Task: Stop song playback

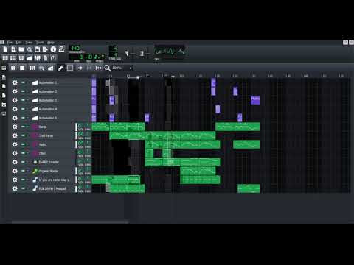Action: (x=22, y=68)
